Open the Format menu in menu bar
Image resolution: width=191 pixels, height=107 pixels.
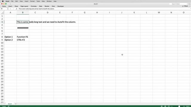(32, 1)
